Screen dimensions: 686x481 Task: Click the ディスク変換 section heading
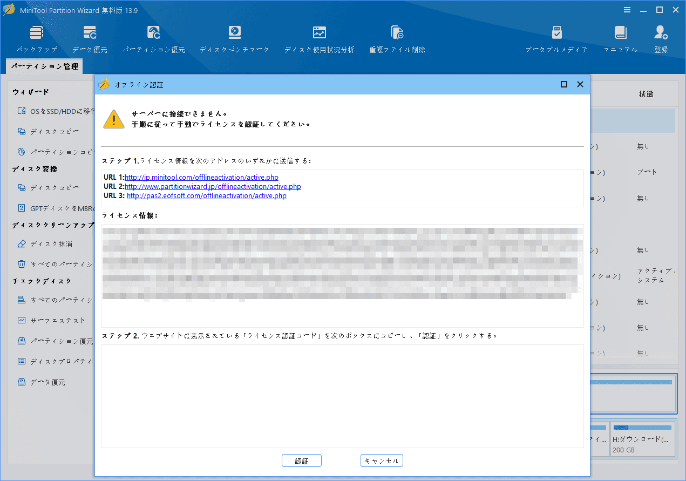[x=35, y=169]
